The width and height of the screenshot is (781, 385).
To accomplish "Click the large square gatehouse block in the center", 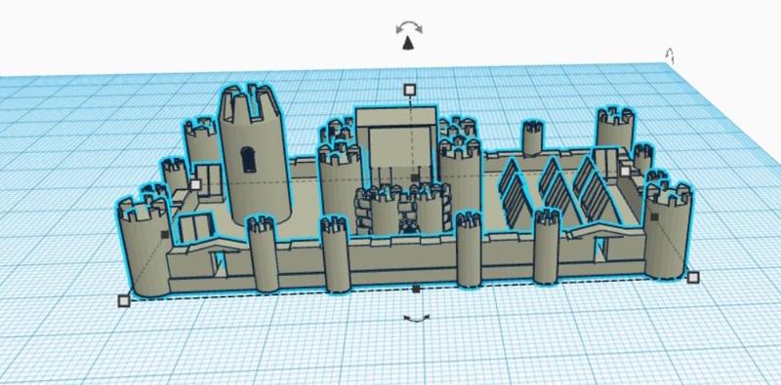I will coord(397,144).
